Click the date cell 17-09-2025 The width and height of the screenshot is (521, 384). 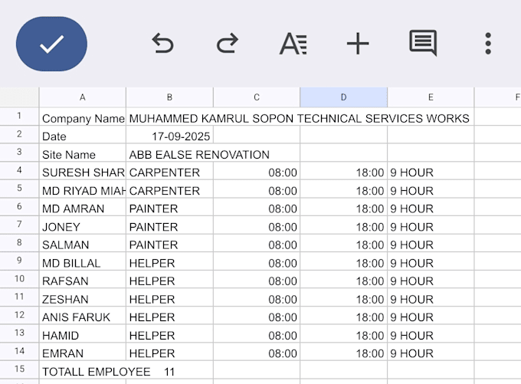pos(170,135)
